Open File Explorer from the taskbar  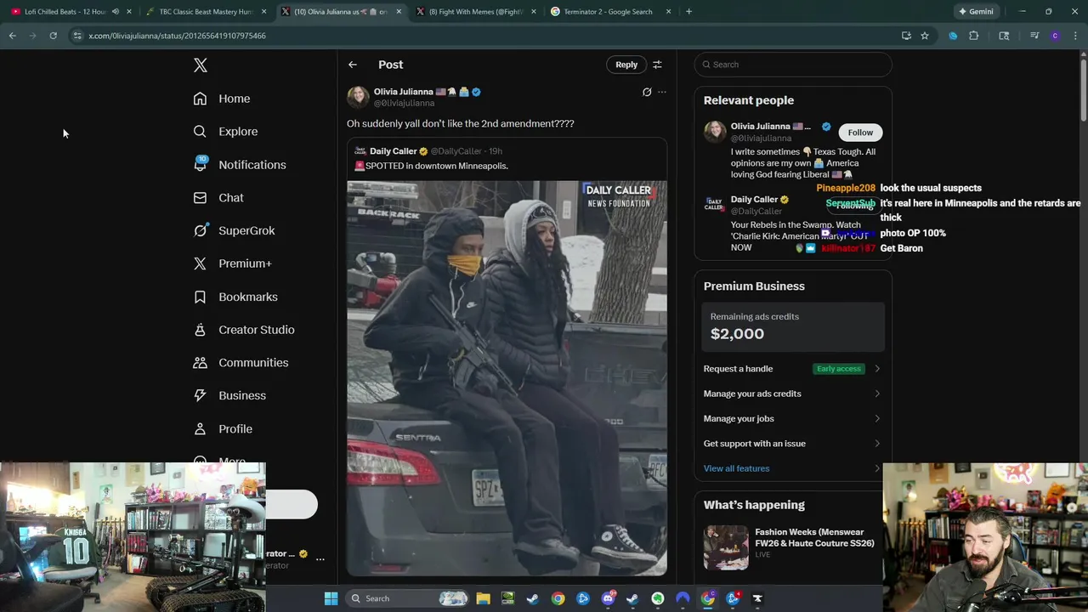483,598
